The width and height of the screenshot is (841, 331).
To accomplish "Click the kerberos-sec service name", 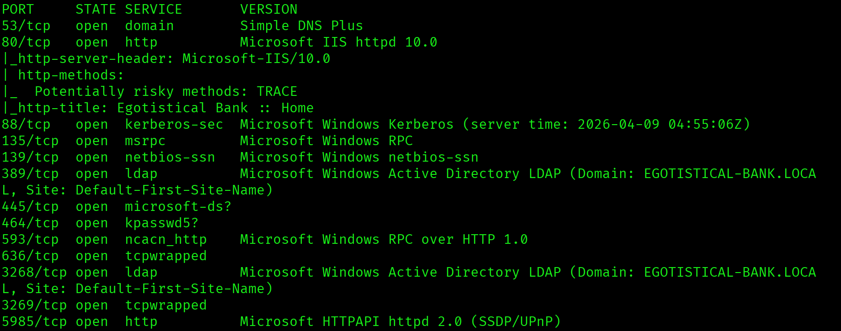I will tap(174, 125).
